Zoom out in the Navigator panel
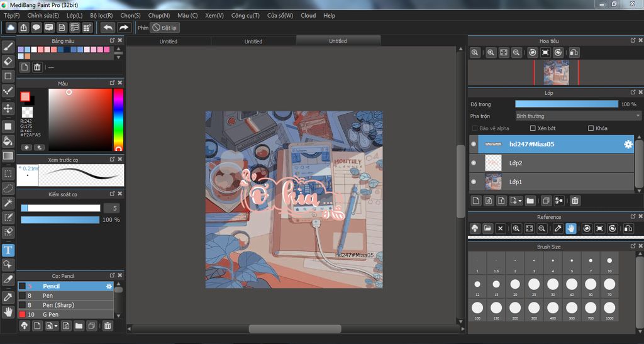The width and height of the screenshot is (644, 344). (516, 53)
